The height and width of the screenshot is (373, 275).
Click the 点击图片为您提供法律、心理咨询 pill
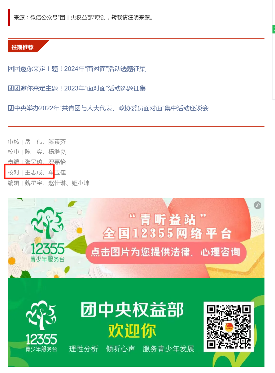point(165,252)
